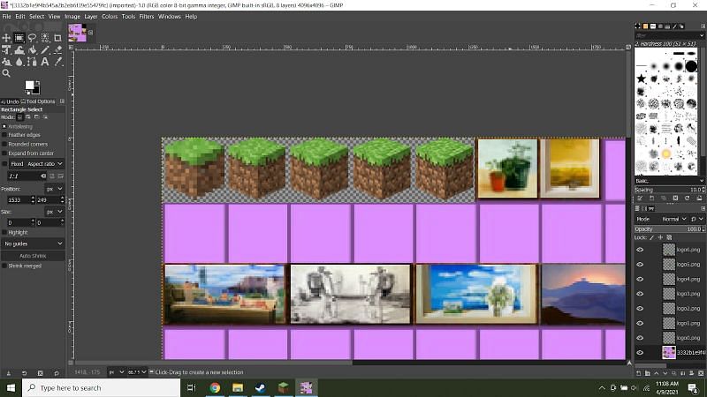Open the Filters menu
Viewport: 707px width, 397px height.
tap(147, 16)
